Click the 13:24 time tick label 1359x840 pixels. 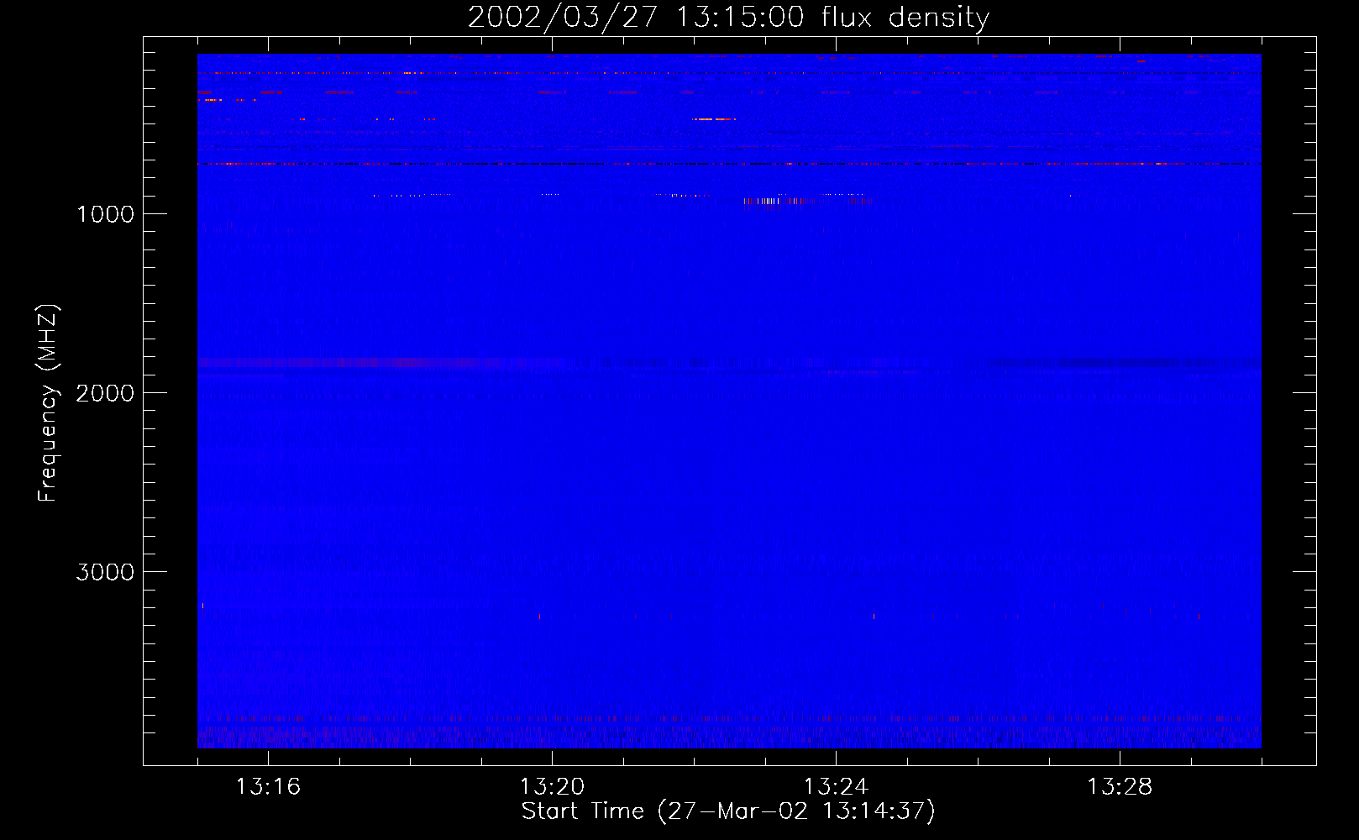836,787
